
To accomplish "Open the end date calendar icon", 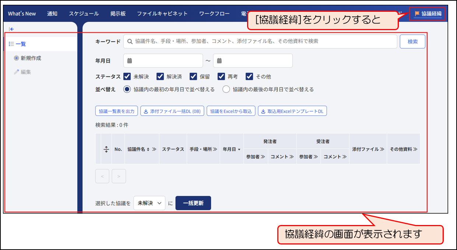I will click(219, 61).
